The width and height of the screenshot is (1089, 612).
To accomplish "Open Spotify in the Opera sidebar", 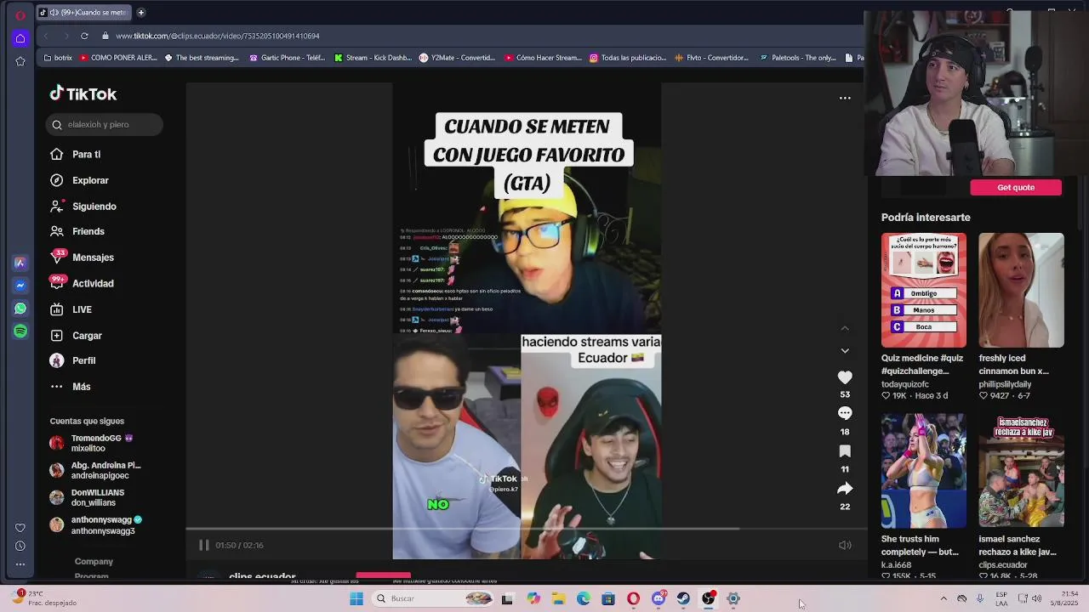I will point(20,331).
